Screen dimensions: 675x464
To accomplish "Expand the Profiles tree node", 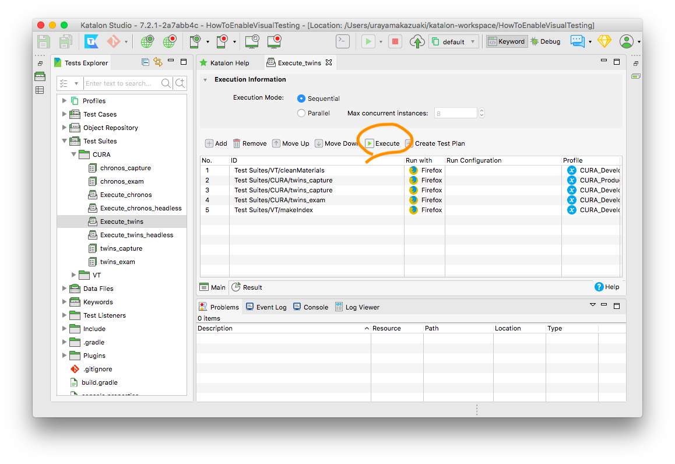I will (64, 100).
